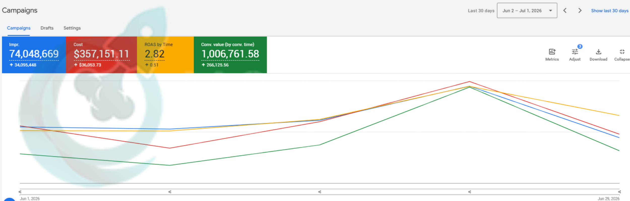Switch to the Settings tab
The height and width of the screenshot is (201, 630).
click(72, 28)
